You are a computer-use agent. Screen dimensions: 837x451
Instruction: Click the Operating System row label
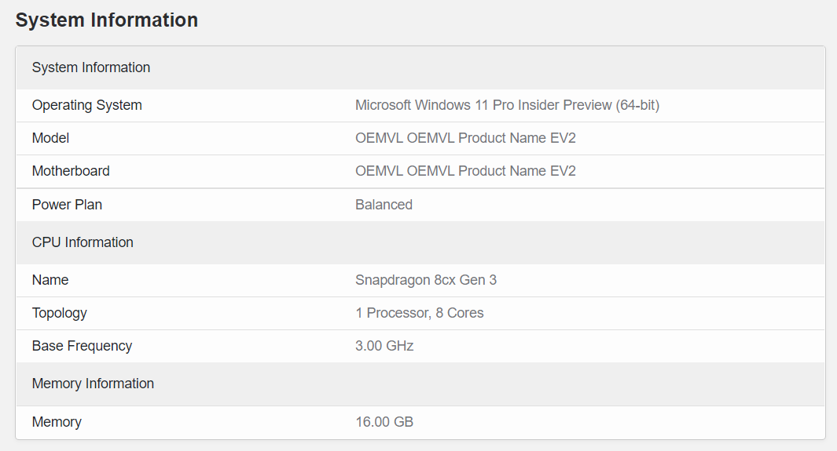click(87, 105)
